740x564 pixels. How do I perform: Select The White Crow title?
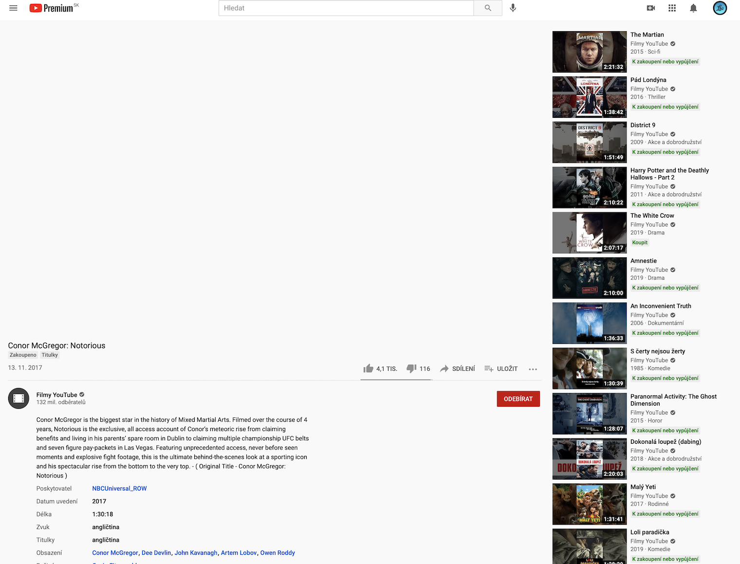652,216
